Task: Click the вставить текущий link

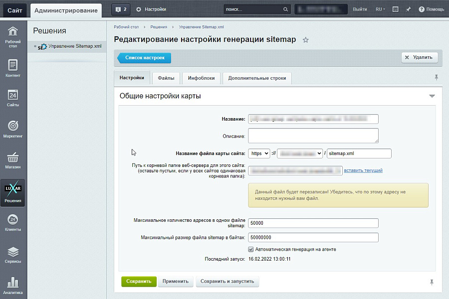Action: tap(363, 170)
